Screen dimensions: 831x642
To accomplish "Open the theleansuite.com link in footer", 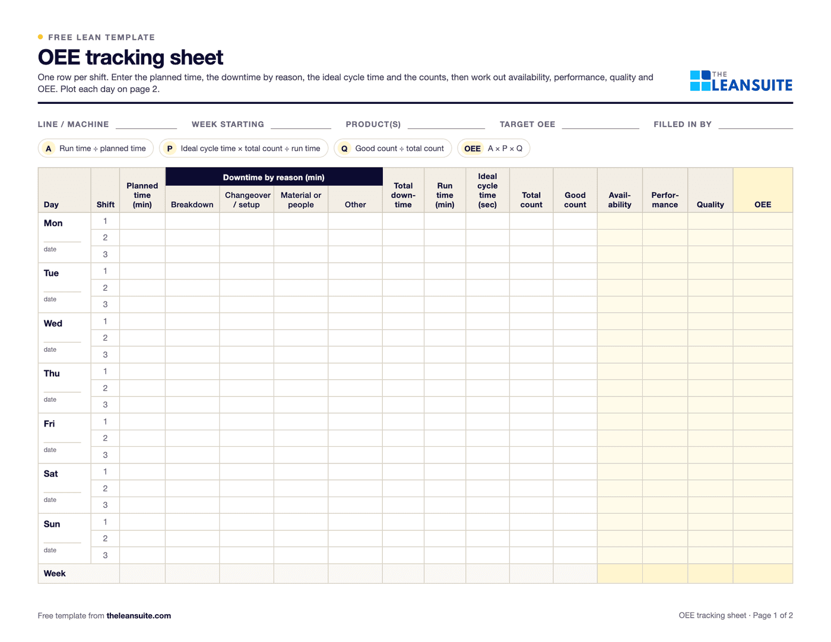I will click(x=139, y=616).
